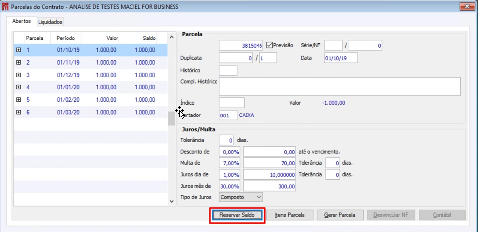
Task: Click the CAIXA portador name
Action: coord(246,116)
